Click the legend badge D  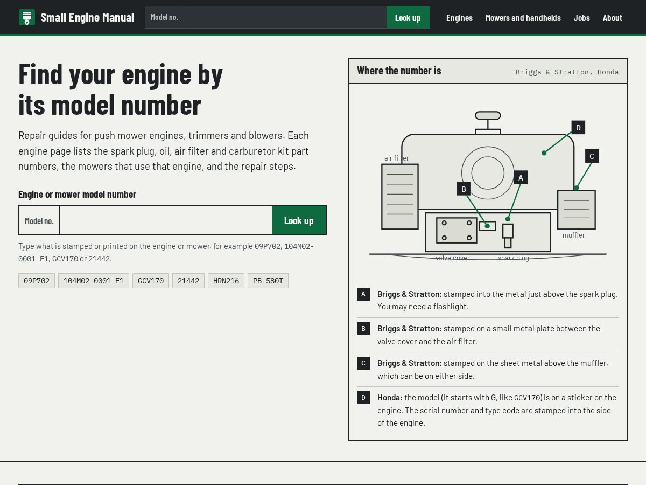tap(363, 398)
